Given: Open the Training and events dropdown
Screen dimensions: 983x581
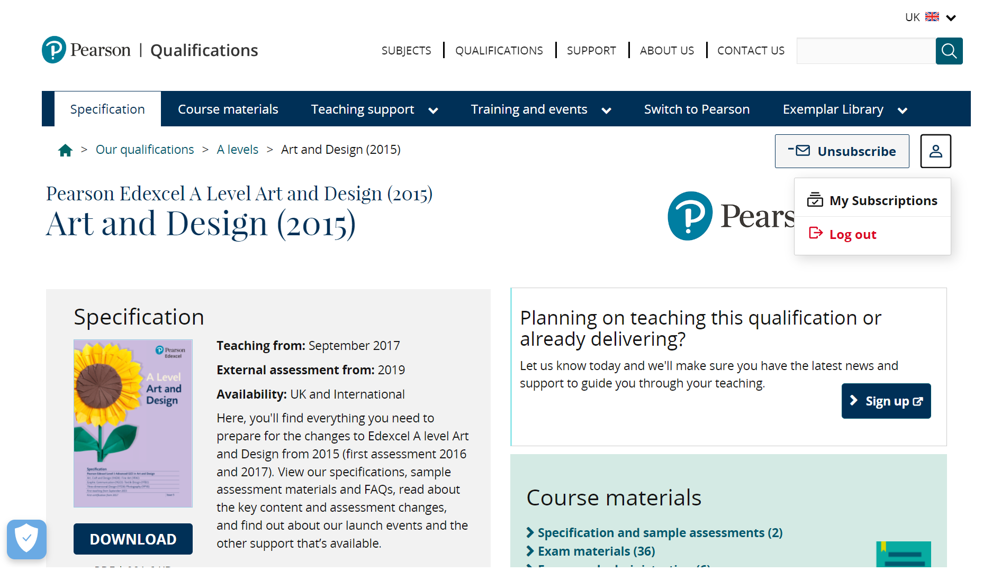Looking at the screenshot, I should [x=540, y=109].
